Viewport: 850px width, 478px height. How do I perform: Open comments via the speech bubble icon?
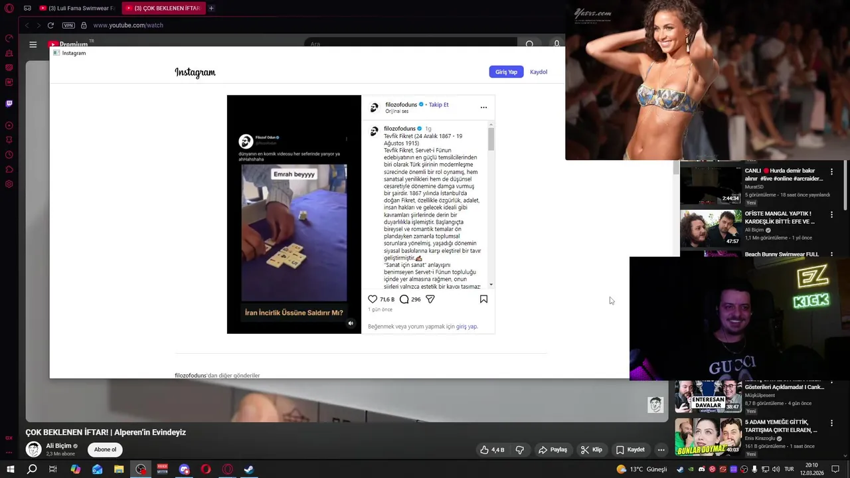point(404,299)
